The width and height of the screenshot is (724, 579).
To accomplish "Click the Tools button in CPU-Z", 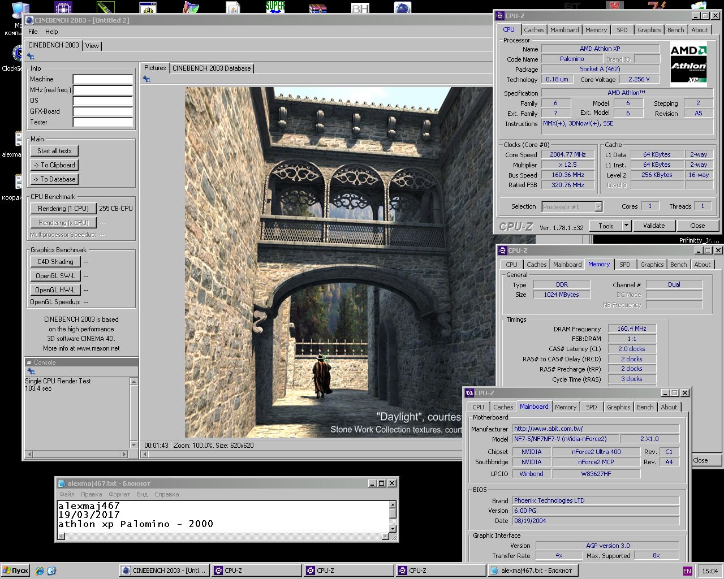I will pyautogui.click(x=606, y=226).
